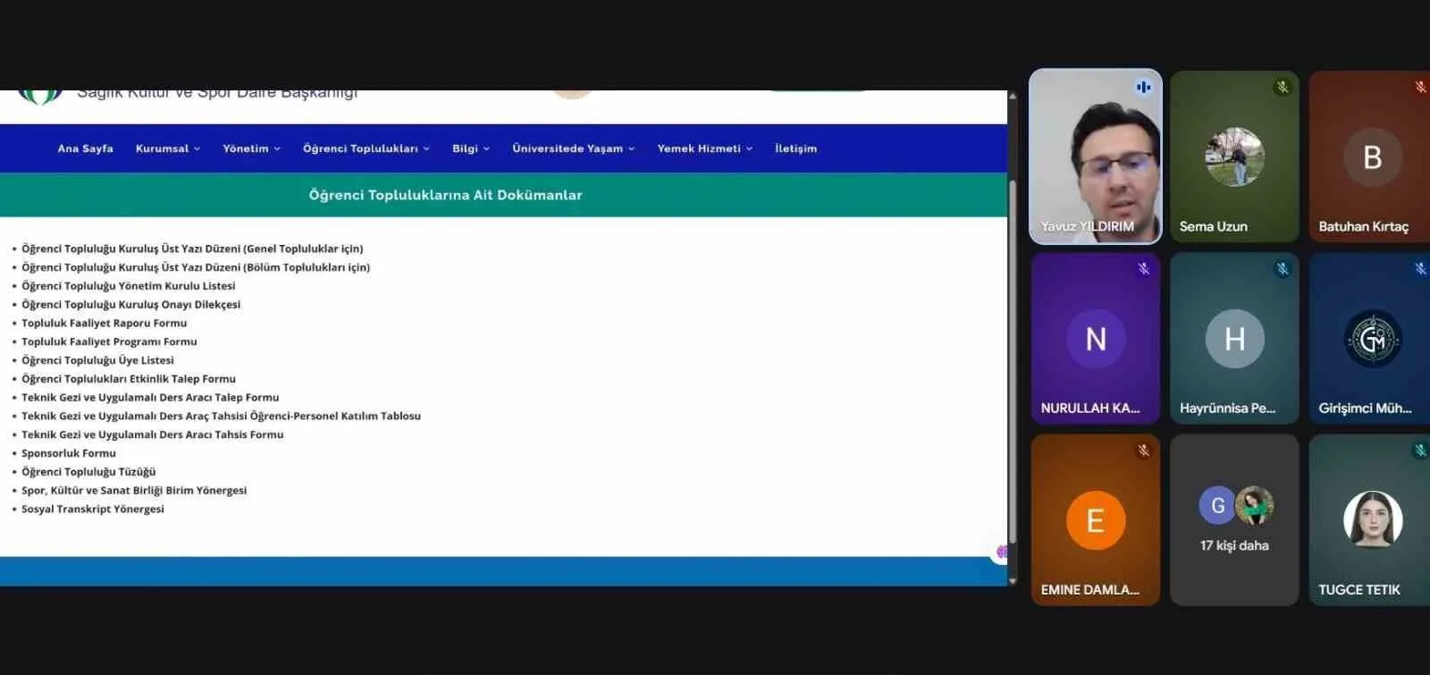Viewport: 1430px width, 675px height.
Task: Click Sema Uzun's muted microphone icon
Action: 1283,87
